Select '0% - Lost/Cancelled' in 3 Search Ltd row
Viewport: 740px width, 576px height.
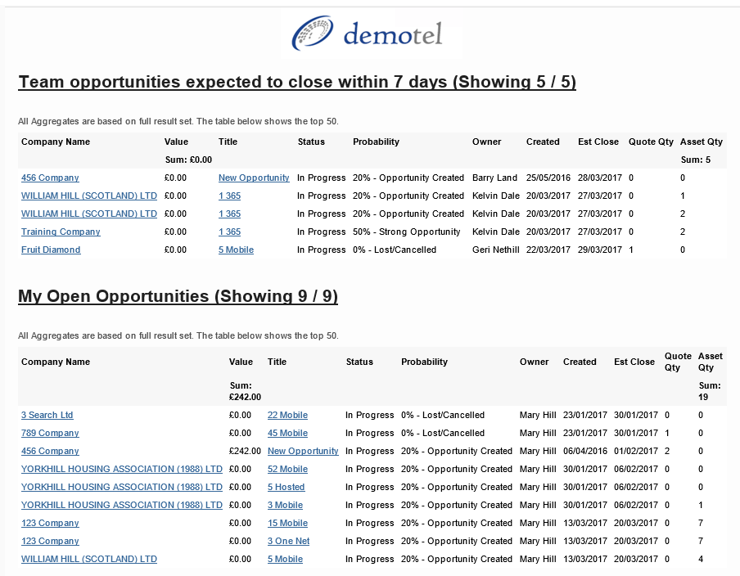pyautogui.click(x=443, y=415)
